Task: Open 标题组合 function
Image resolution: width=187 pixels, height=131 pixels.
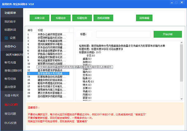Action: tap(61, 18)
